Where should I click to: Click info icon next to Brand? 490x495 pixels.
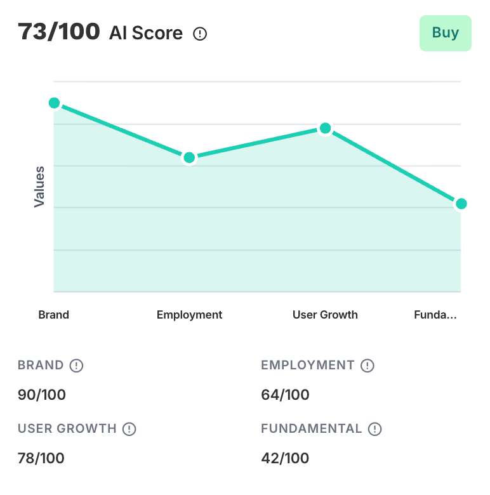[77, 366]
